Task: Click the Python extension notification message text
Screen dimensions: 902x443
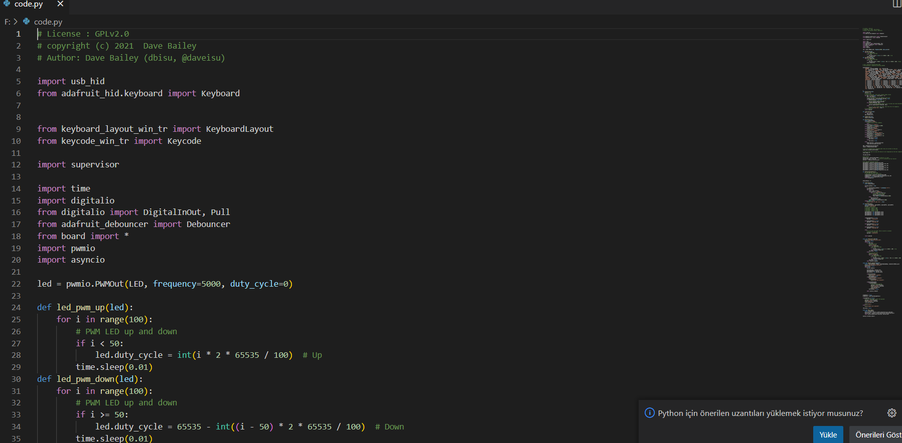Action: (760, 413)
